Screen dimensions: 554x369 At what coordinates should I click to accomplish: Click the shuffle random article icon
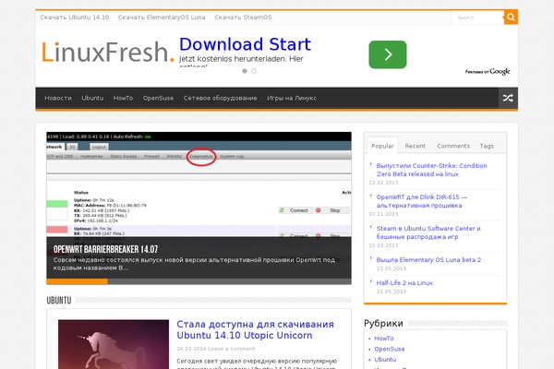[508, 98]
